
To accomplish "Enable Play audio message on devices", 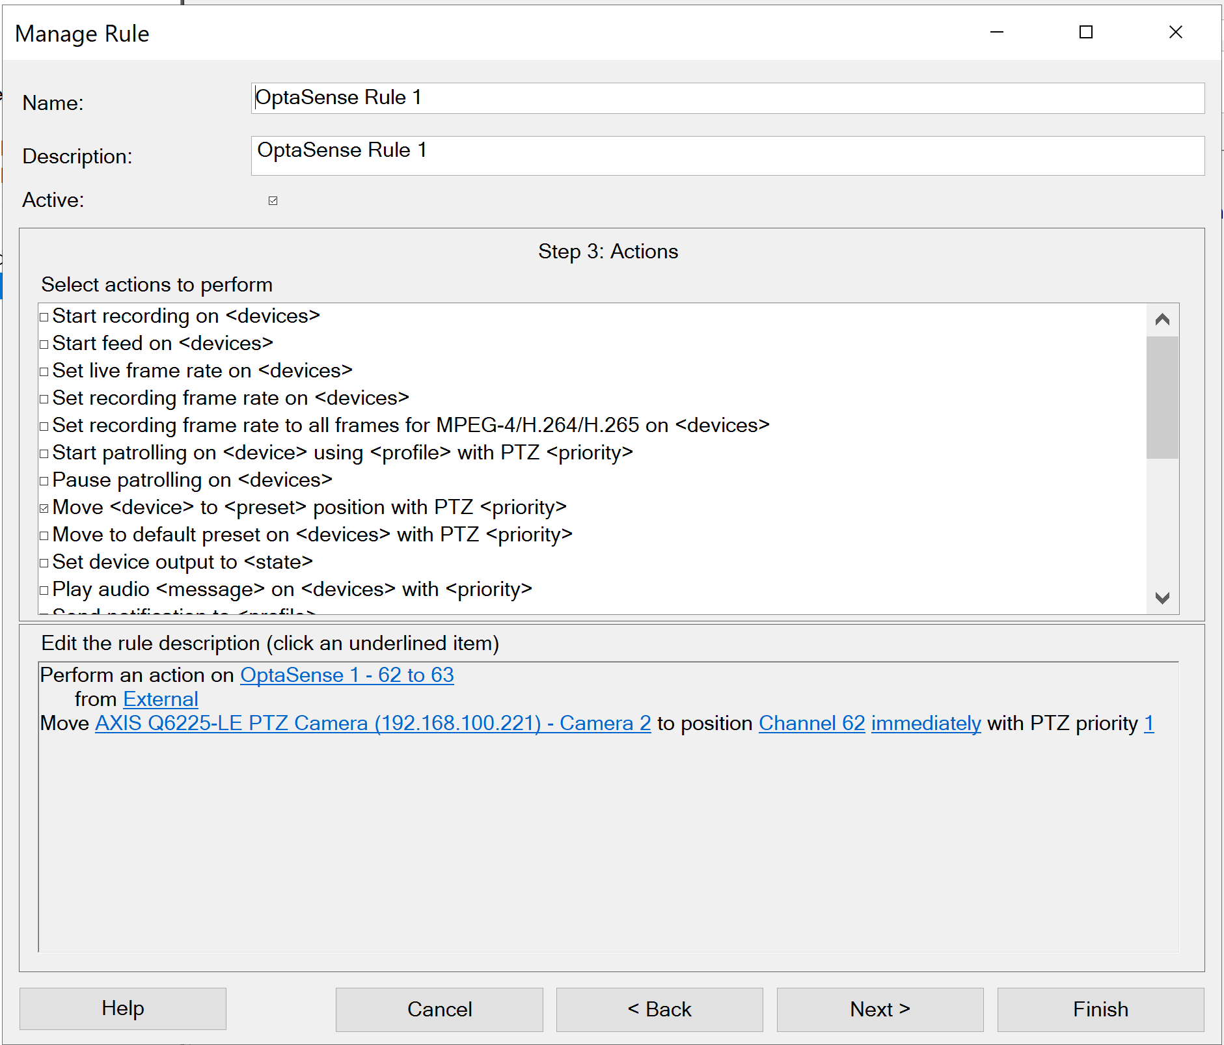I will click(44, 591).
